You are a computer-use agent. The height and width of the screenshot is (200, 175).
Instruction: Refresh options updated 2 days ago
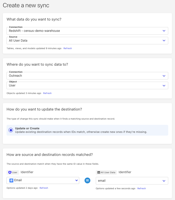click(44, 188)
